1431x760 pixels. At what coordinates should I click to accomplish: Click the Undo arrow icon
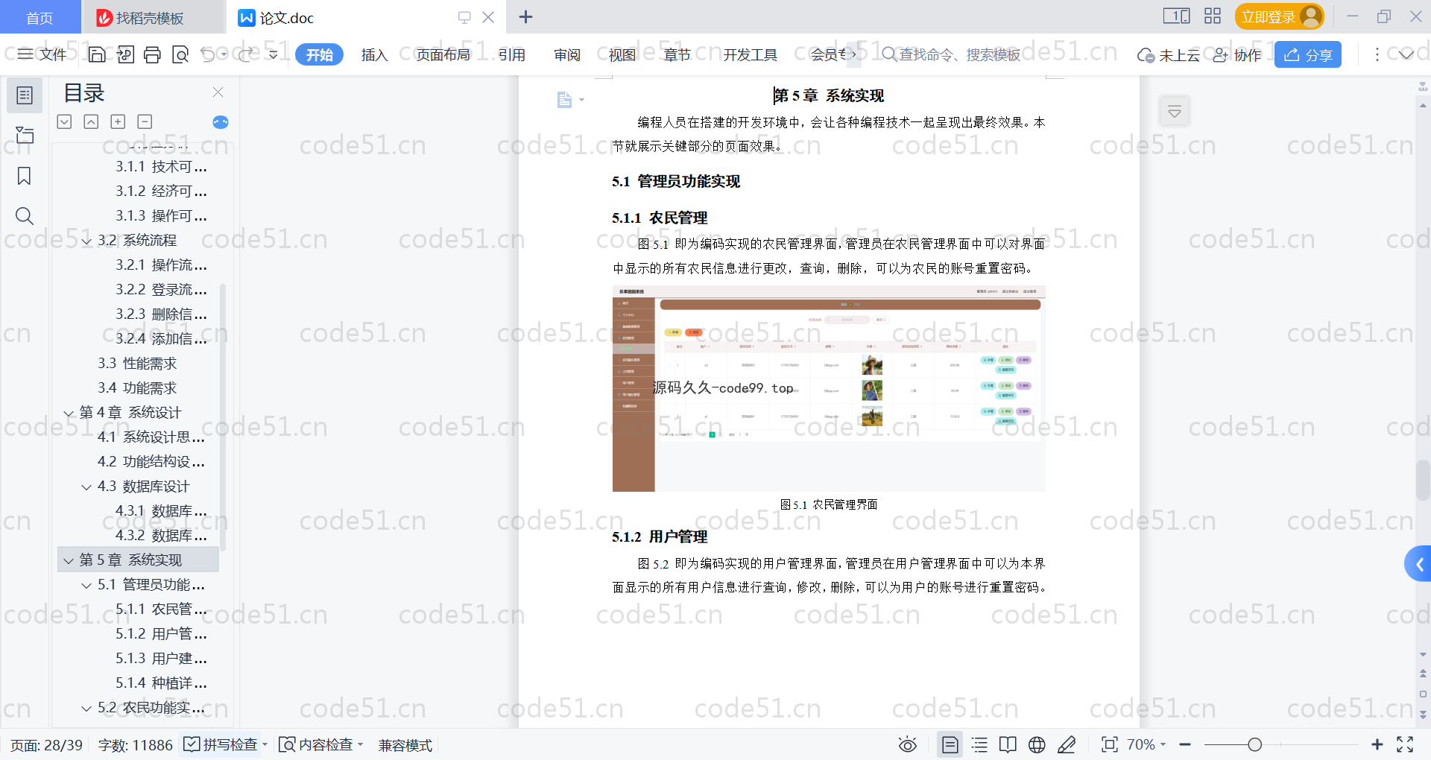208,54
